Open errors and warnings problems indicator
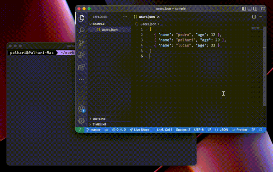The width and height of the screenshot is (273, 172). point(119,130)
